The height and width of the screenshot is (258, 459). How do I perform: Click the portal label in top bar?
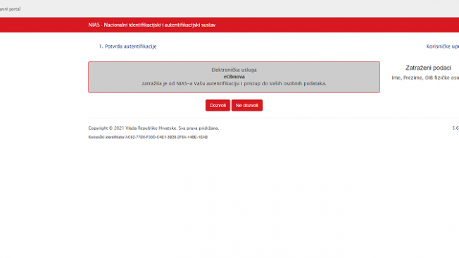(10, 9)
